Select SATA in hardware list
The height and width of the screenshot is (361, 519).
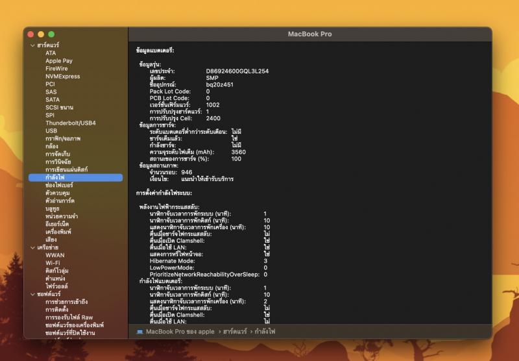pos(53,99)
